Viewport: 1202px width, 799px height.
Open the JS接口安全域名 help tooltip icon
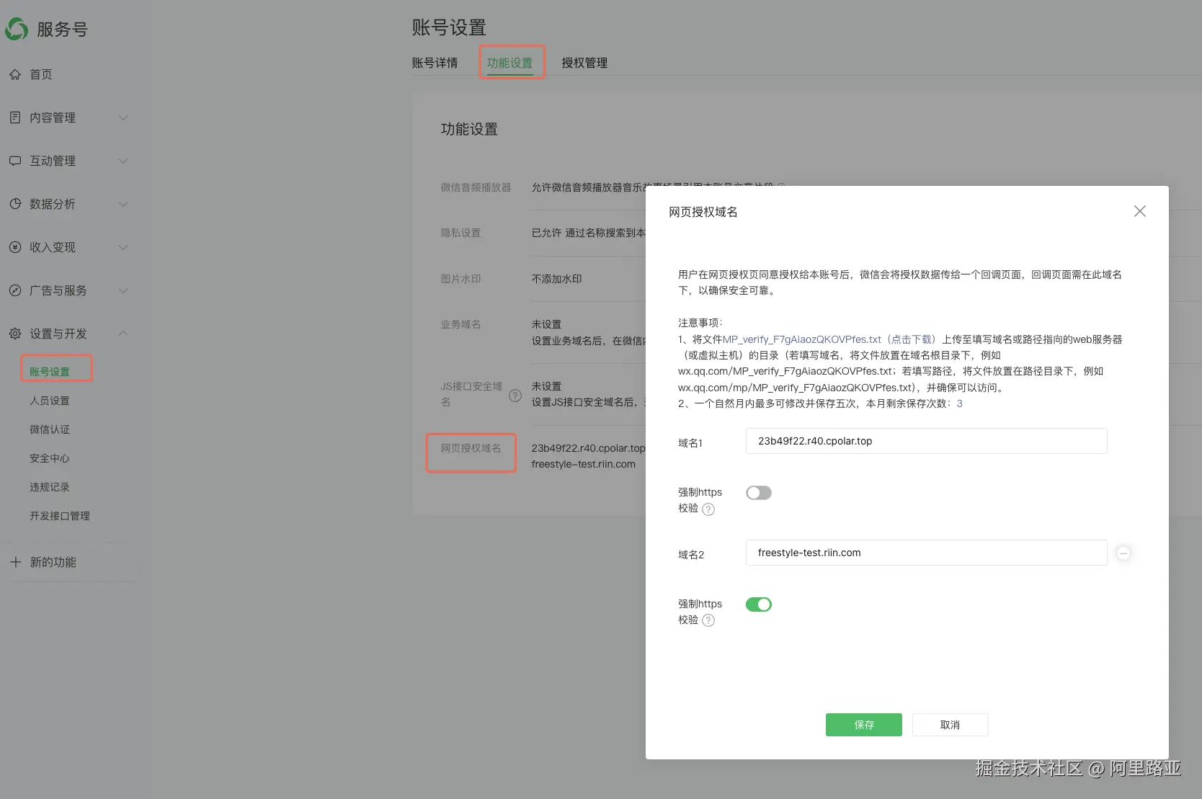point(515,396)
